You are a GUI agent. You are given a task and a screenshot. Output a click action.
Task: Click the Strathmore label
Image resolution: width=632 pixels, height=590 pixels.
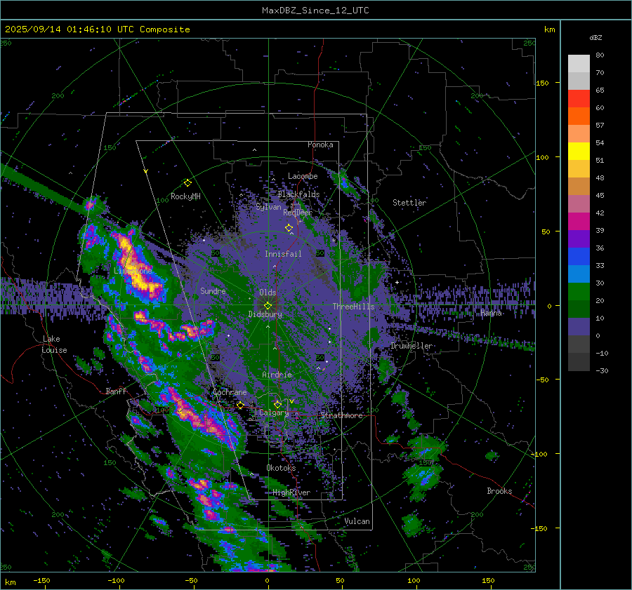pos(342,415)
